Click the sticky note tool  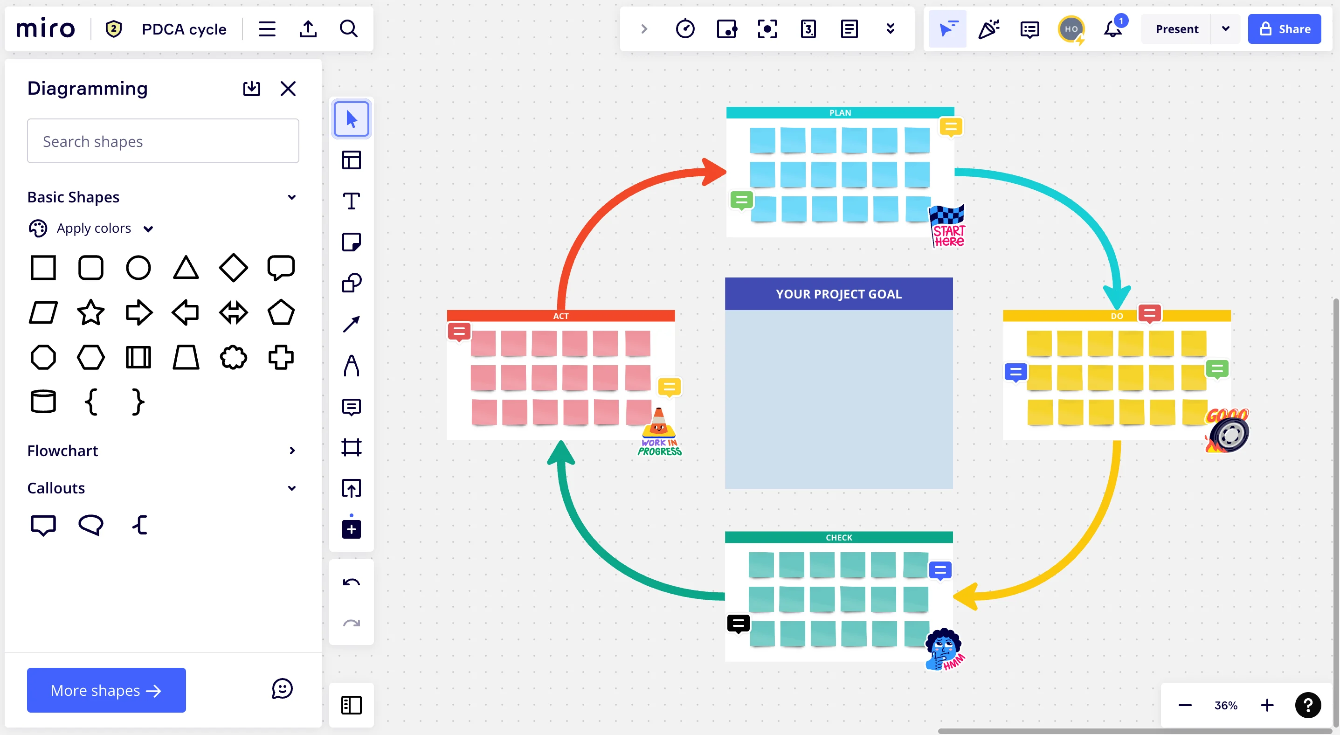[352, 242]
